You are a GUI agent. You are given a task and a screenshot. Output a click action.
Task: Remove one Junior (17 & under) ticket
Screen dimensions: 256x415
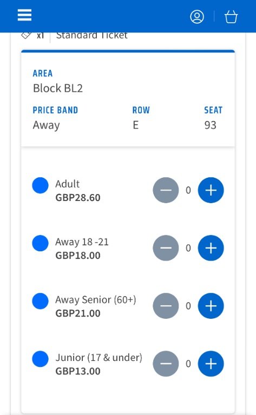pyautogui.click(x=166, y=363)
